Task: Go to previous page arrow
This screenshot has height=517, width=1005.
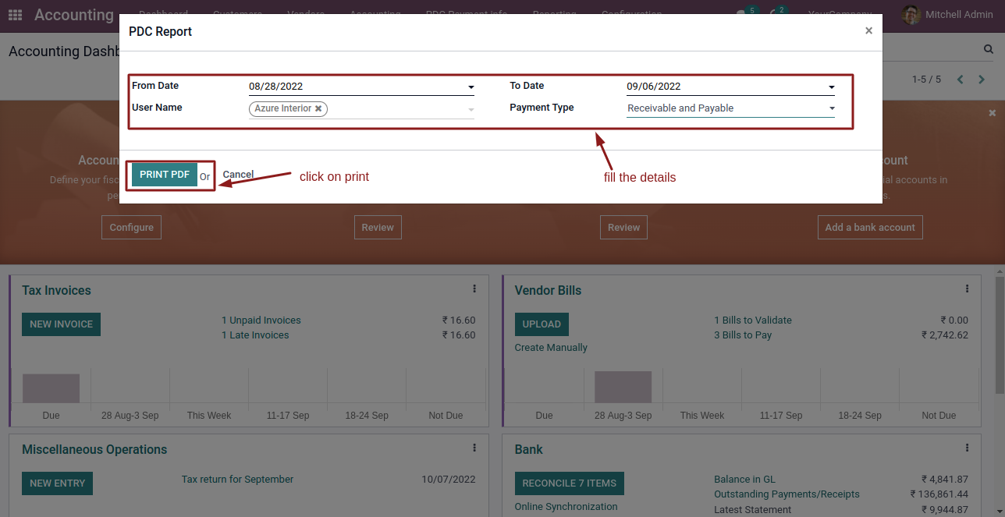Action: coord(961,80)
